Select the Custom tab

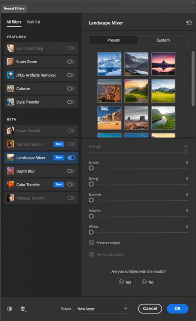click(163, 40)
